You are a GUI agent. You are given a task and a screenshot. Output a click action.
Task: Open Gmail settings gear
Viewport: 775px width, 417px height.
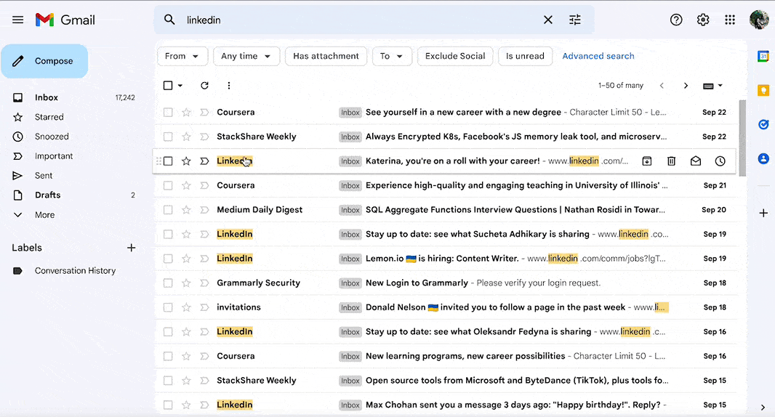[x=703, y=20]
